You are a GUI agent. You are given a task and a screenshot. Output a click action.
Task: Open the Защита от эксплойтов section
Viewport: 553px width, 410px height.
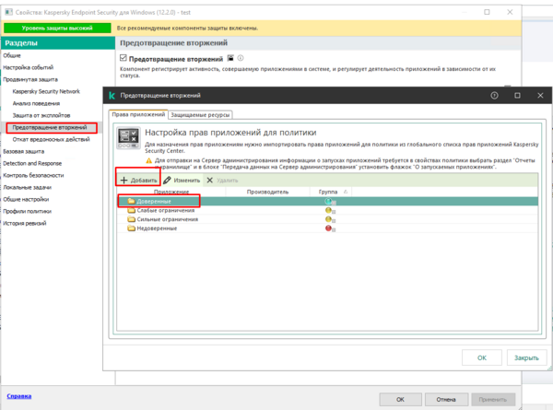point(41,115)
